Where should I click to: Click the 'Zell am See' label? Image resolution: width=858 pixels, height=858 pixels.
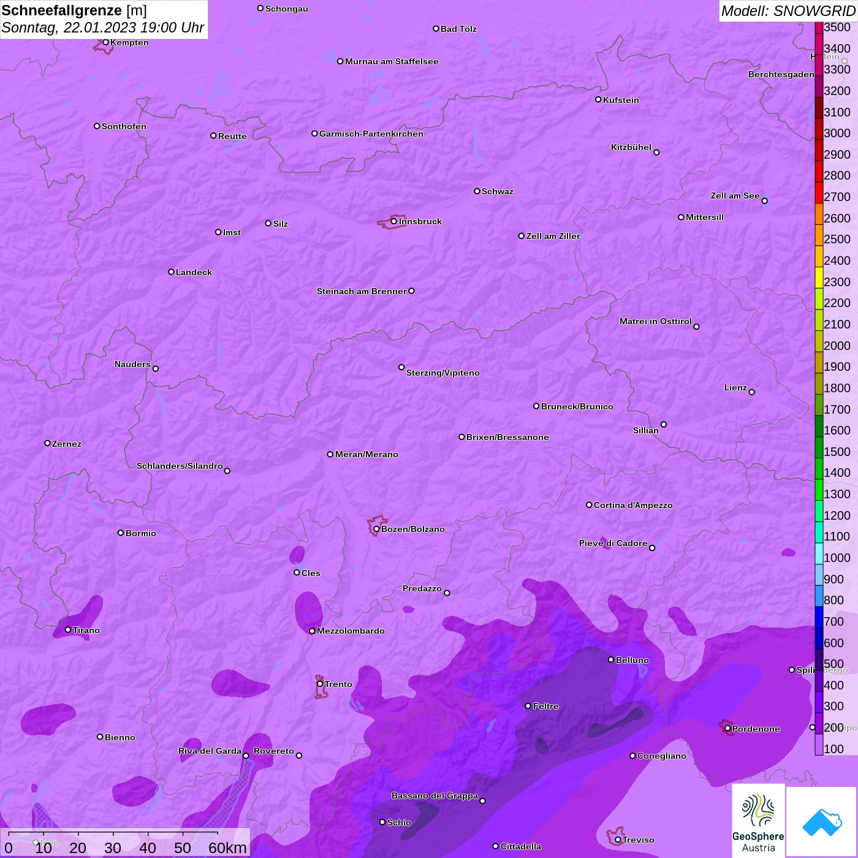[735, 196]
